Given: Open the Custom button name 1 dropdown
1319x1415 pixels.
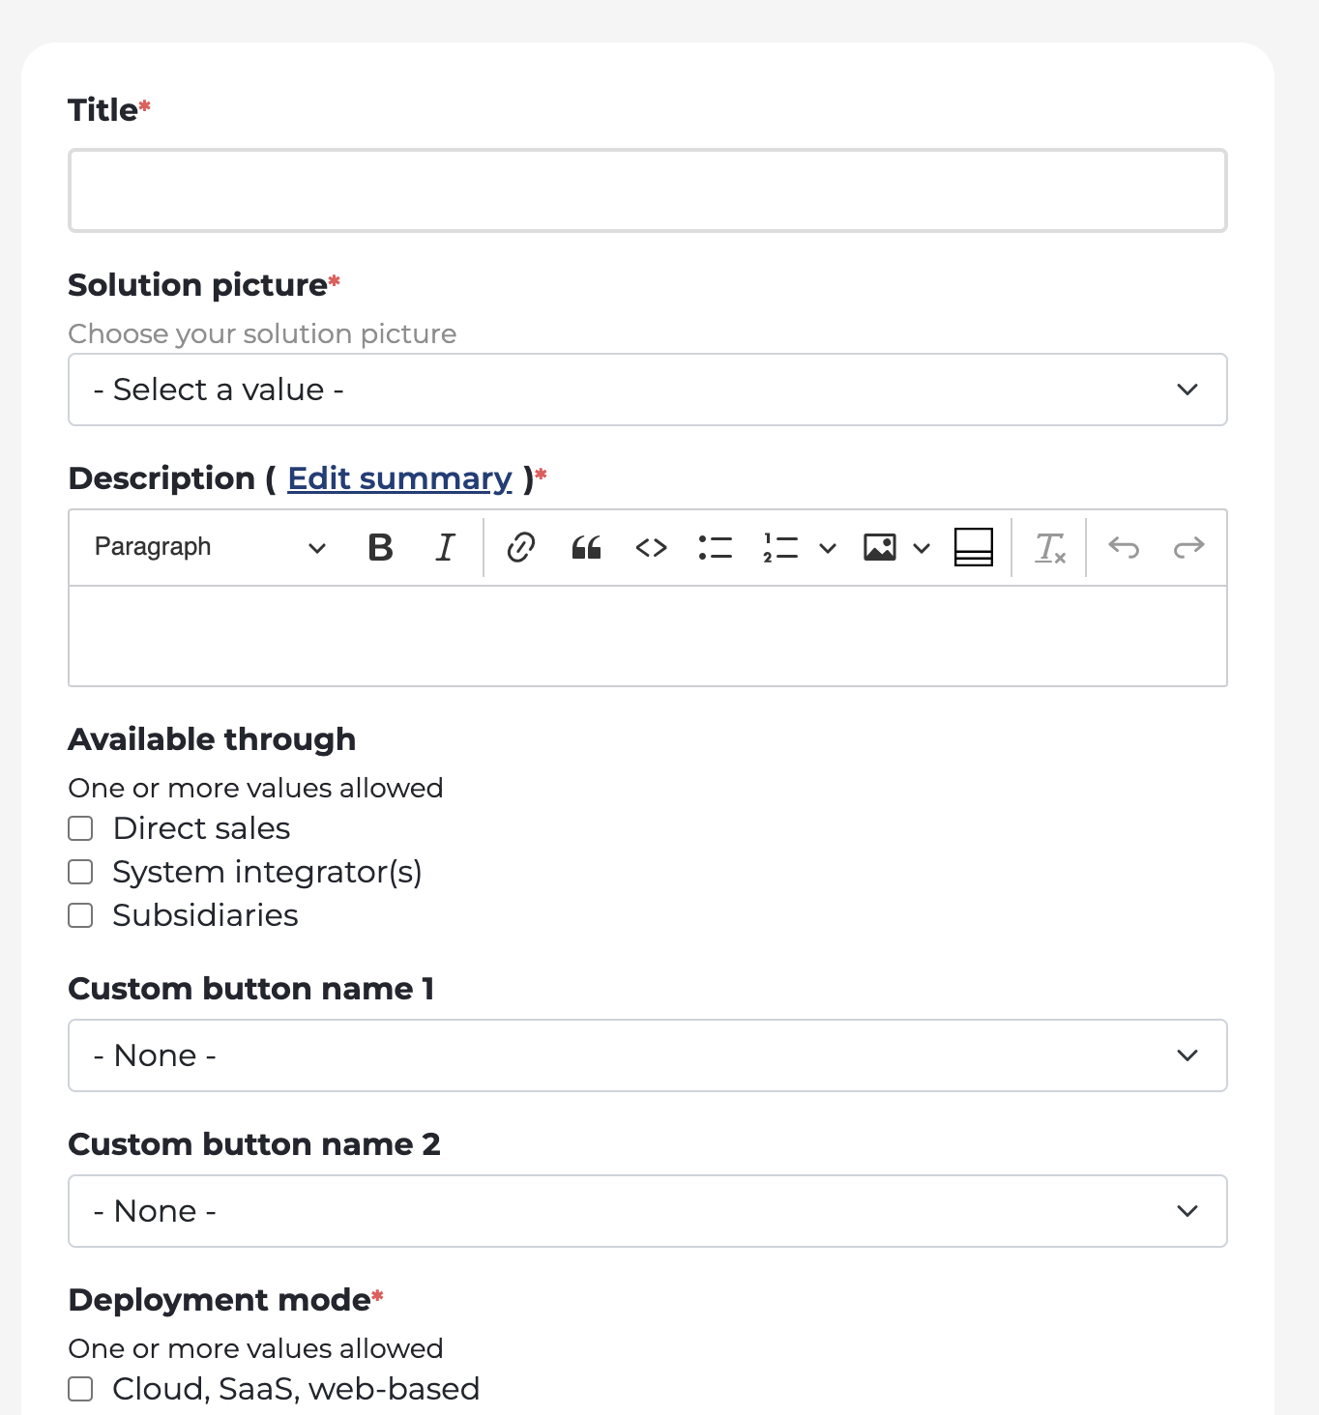Looking at the screenshot, I should click(x=648, y=1055).
